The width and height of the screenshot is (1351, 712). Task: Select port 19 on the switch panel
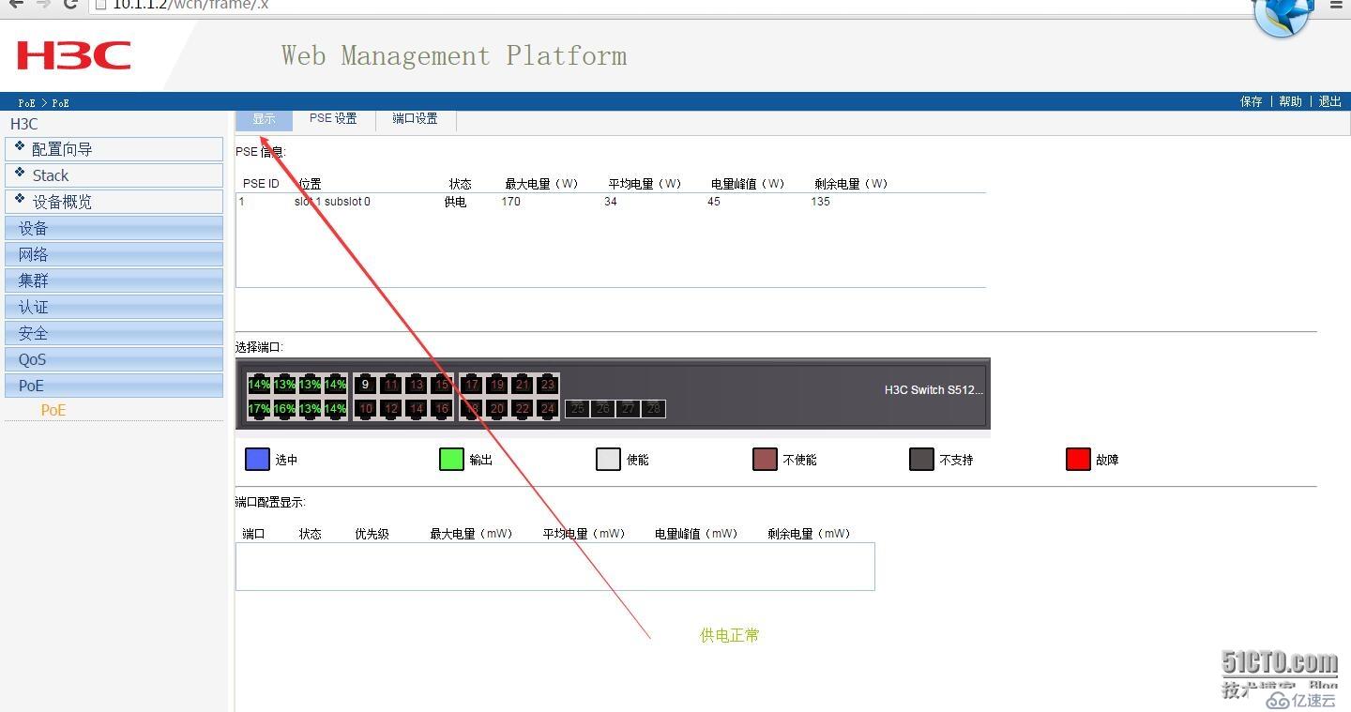point(497,385)
